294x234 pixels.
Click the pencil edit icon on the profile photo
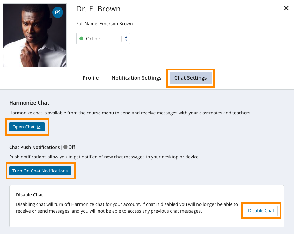57,12
